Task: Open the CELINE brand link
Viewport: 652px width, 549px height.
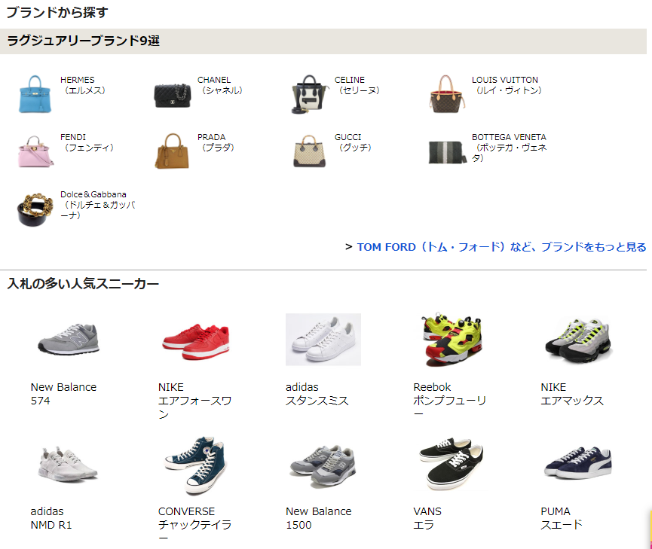Action: point(357,85)
